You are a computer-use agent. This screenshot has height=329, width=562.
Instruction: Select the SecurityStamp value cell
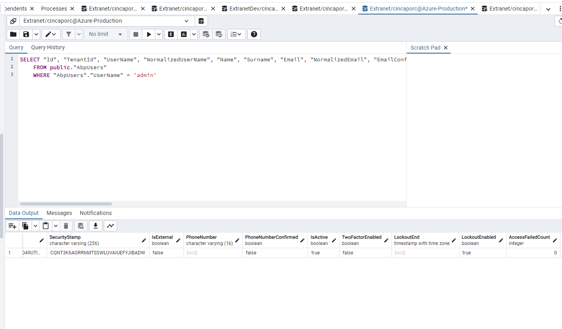click(98, 253)
